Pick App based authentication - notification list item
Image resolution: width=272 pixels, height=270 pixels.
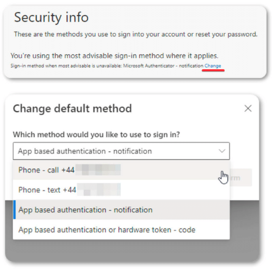click(121, 210)
